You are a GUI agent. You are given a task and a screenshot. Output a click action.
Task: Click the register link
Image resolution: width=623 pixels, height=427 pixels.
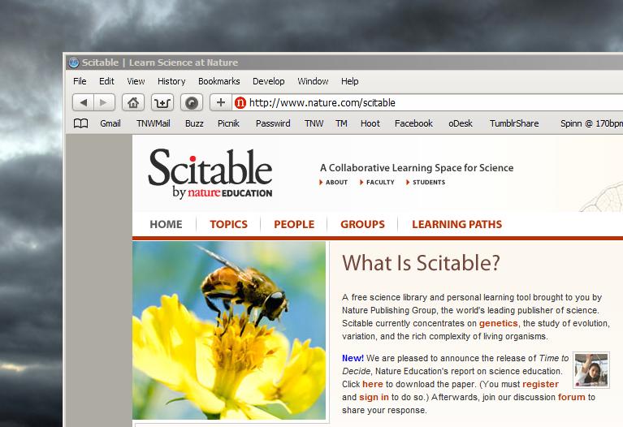point(540,385)
